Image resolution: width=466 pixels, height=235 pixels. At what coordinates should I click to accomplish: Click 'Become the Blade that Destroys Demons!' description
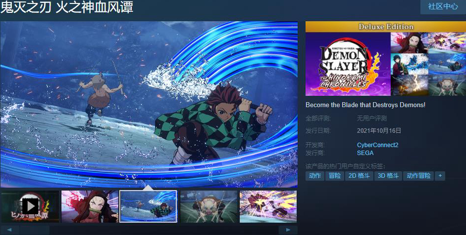[365, 105]
